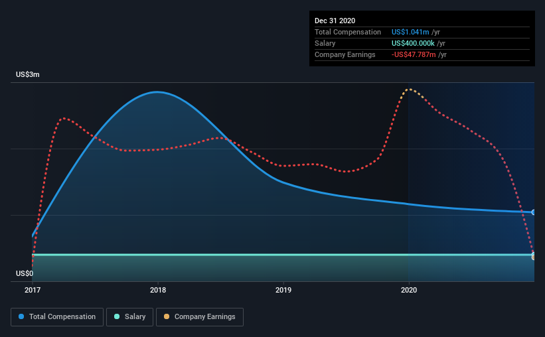This screenshot has width=545, height=337.
Task: Click the 2019 x-axis label
Action: (x=283, y=290)
